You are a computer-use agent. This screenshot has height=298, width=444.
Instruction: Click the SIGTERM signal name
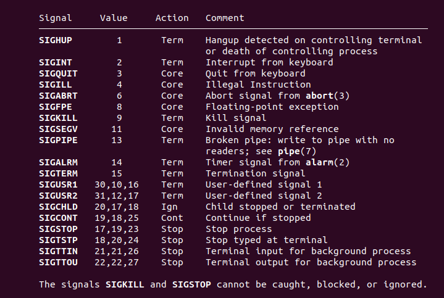pos(58,173)
